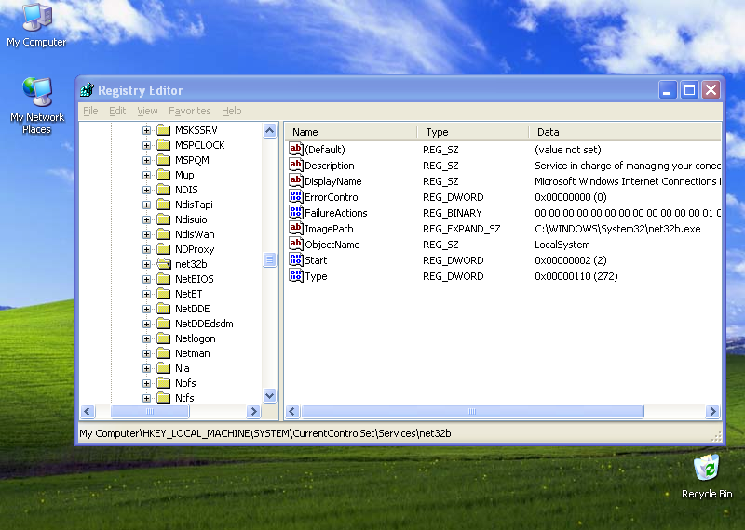Viewport: 745px width, 530px height.
Task: Expand the NetBT key
Action: point(146,294)
